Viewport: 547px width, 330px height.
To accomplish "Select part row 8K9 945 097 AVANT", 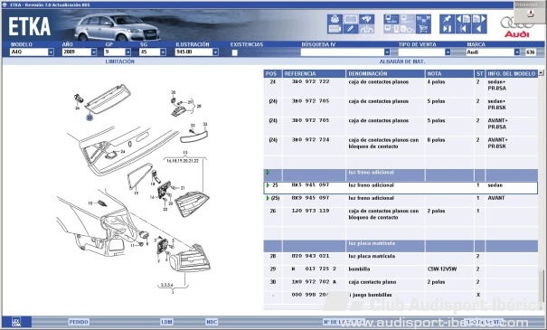I will coord(401,198).
